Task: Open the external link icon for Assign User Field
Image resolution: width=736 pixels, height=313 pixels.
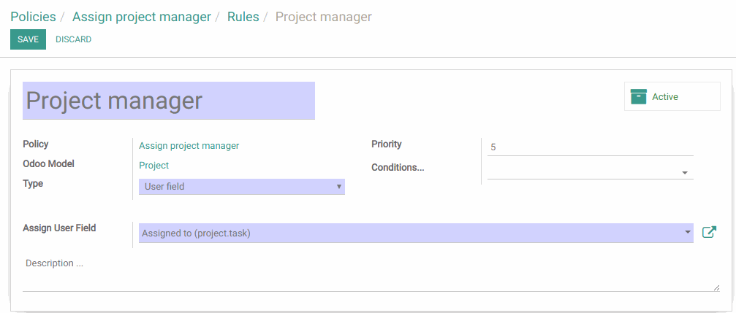Action: tap(709, 233)
